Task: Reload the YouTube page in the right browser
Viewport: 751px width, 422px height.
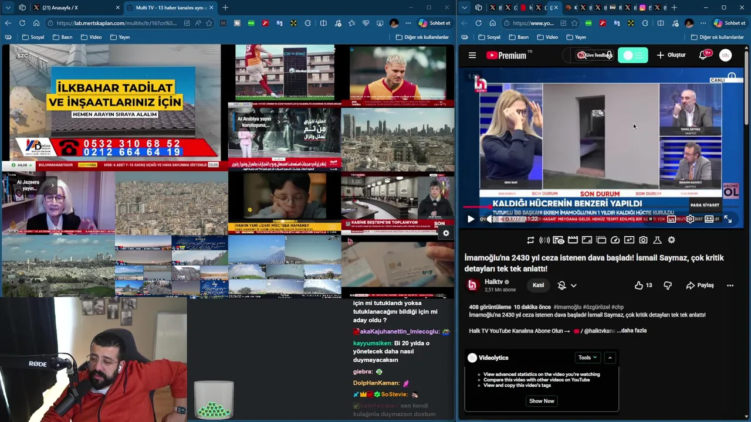Action: coord(479,23)
